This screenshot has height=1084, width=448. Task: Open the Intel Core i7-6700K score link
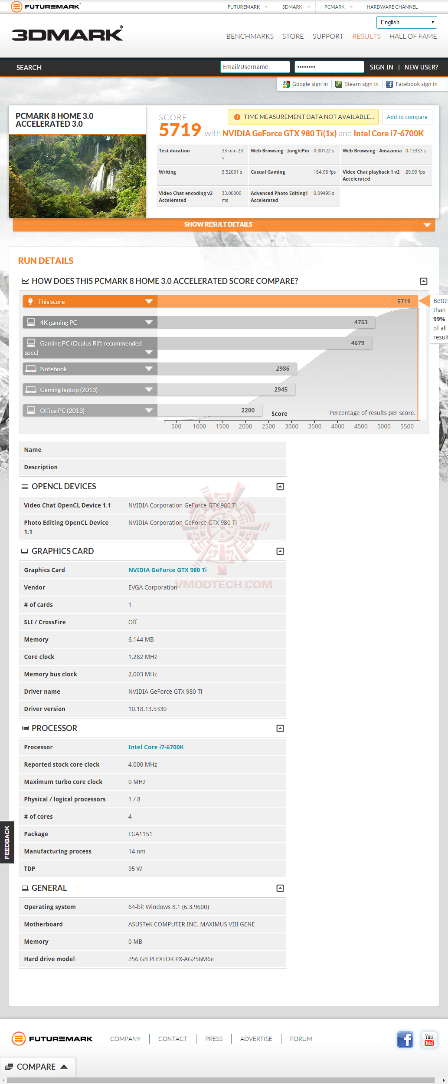[389, 133]
